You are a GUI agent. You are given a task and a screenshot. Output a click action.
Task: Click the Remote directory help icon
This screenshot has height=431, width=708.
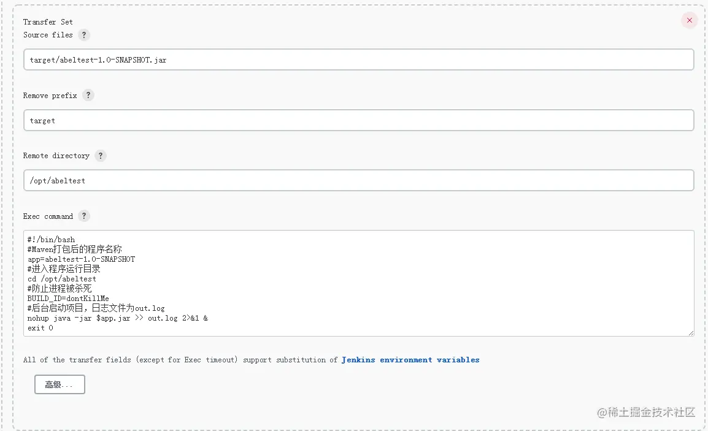pos(101,156)
